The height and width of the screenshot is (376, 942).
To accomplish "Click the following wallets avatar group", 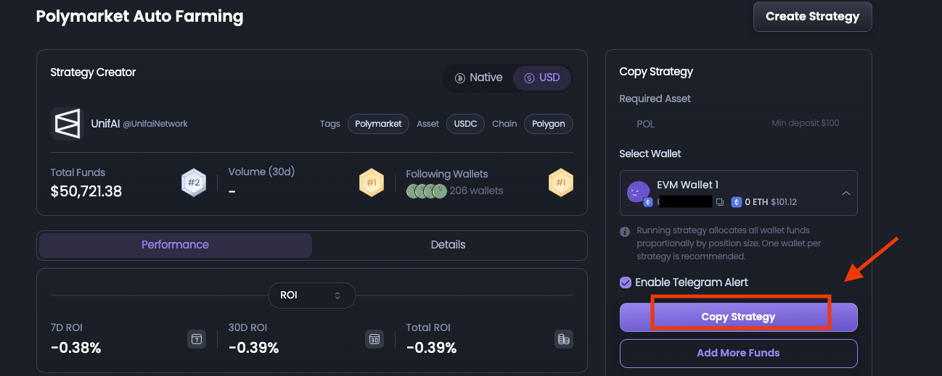I will pyautogui.click(x=427, y=191).
